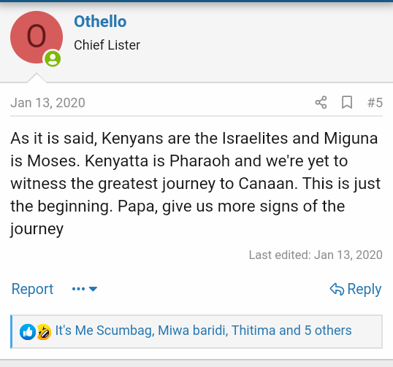Open Thitima in reactions list
This screenshot has height=367, width=393.
tap(253, 331)
